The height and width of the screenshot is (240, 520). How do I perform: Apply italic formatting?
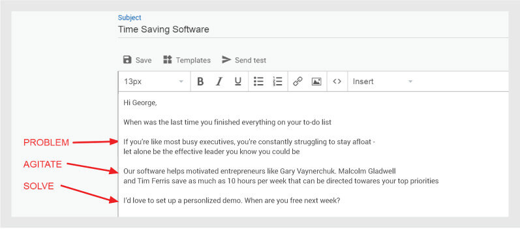219,82
